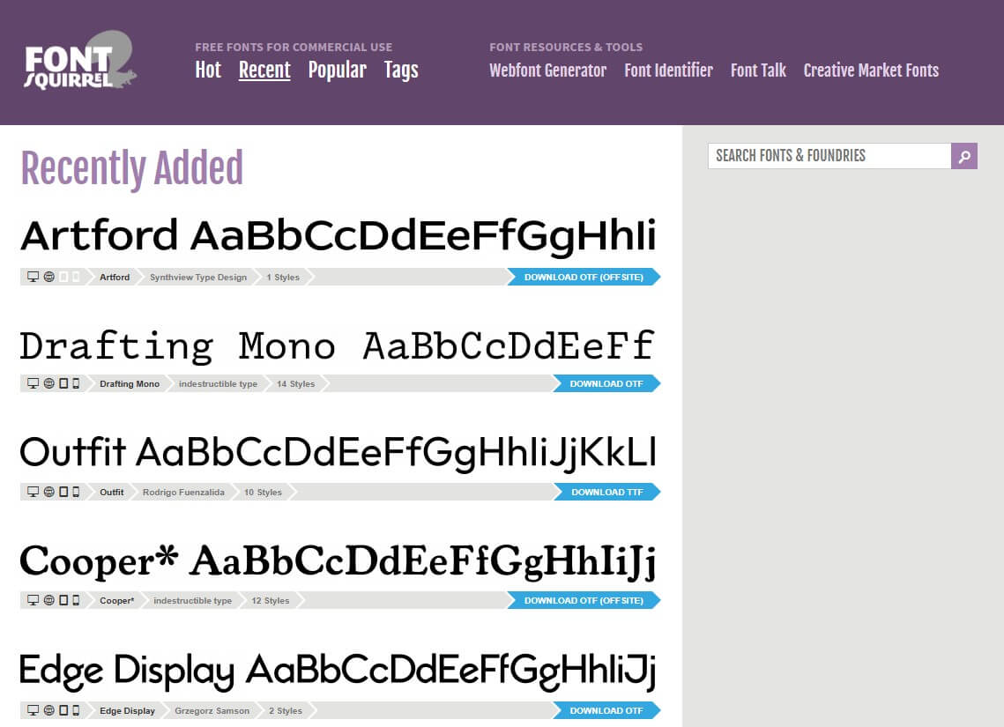Viewport: 1004px width, 727px height.
Task: Click app phone icon in Outfit row
Action: 76,492
